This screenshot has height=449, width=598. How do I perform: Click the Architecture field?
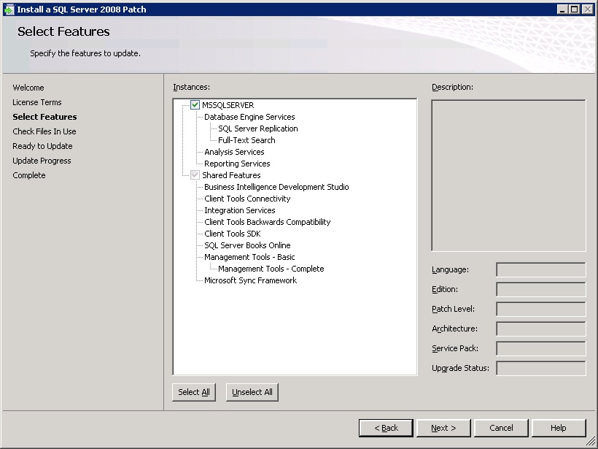click(x=541, y=329)
